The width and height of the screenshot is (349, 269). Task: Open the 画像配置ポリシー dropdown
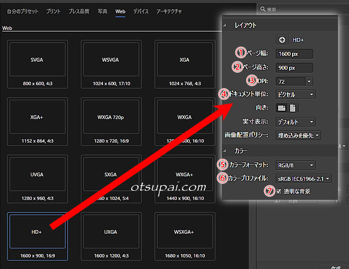click(x=298, y=135)
